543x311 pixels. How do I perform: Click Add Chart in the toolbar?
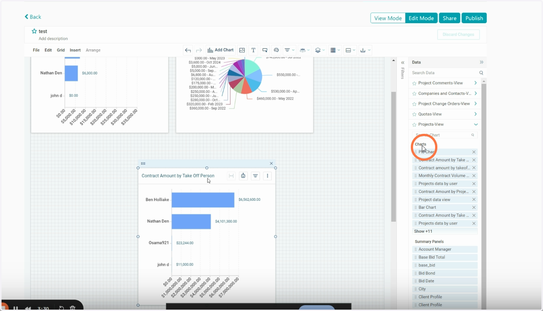coord(220,50)
